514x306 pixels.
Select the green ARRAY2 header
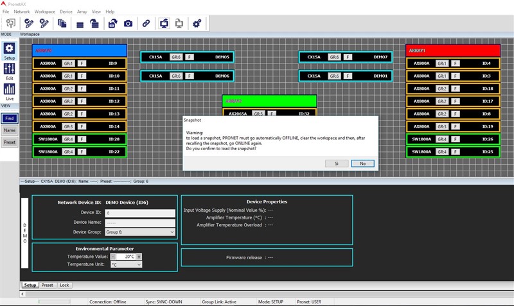(269, 101)
